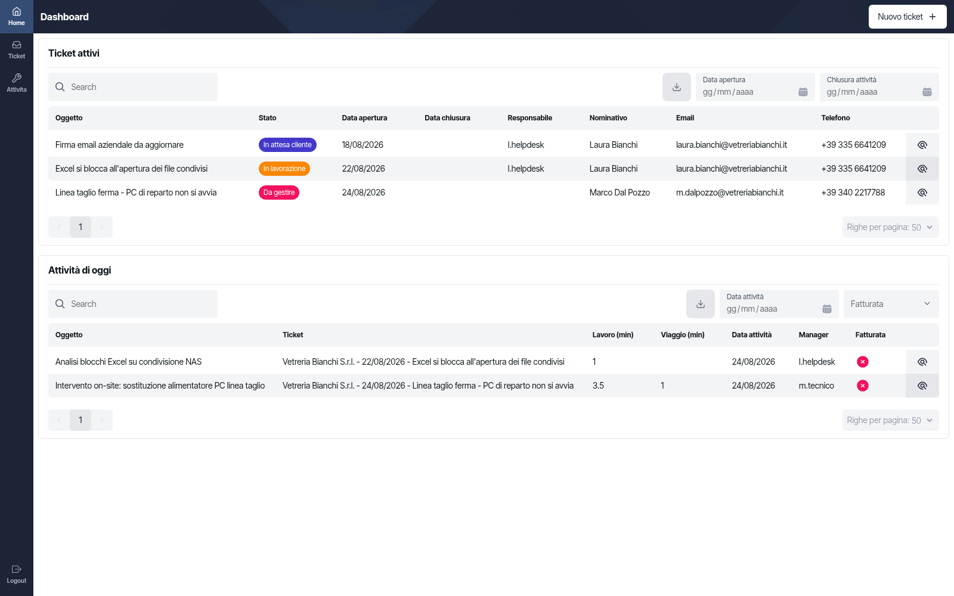Open the Data apertura calendar picker icon
This screenshot has width=954, height=596.
point(803,92)
